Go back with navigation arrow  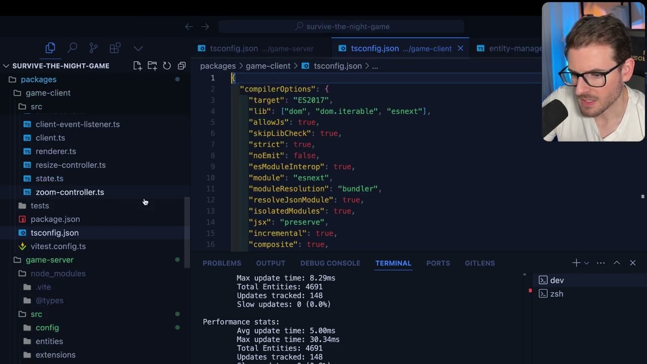pyautogui.click(x=189, y=27)
